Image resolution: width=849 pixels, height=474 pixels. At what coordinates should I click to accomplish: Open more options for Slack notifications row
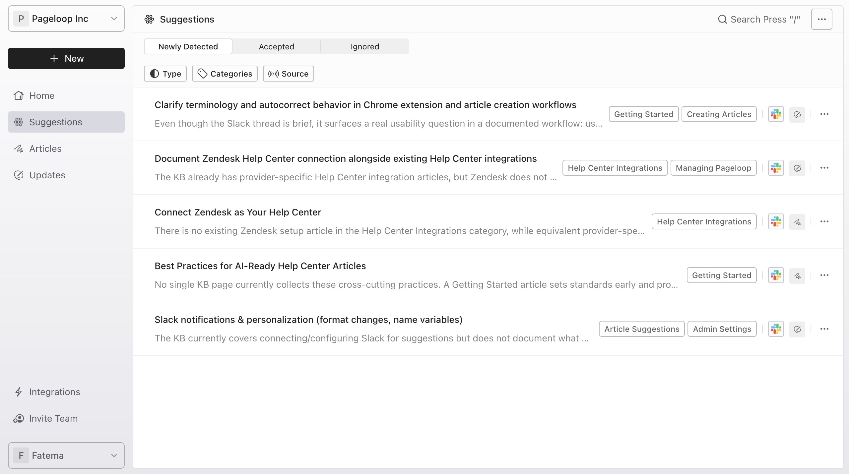coord(824,329)
